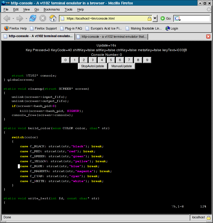Expand the URL bar history dropdown
The width and height of the screenshot is (213, 223).
pos(155,18)
